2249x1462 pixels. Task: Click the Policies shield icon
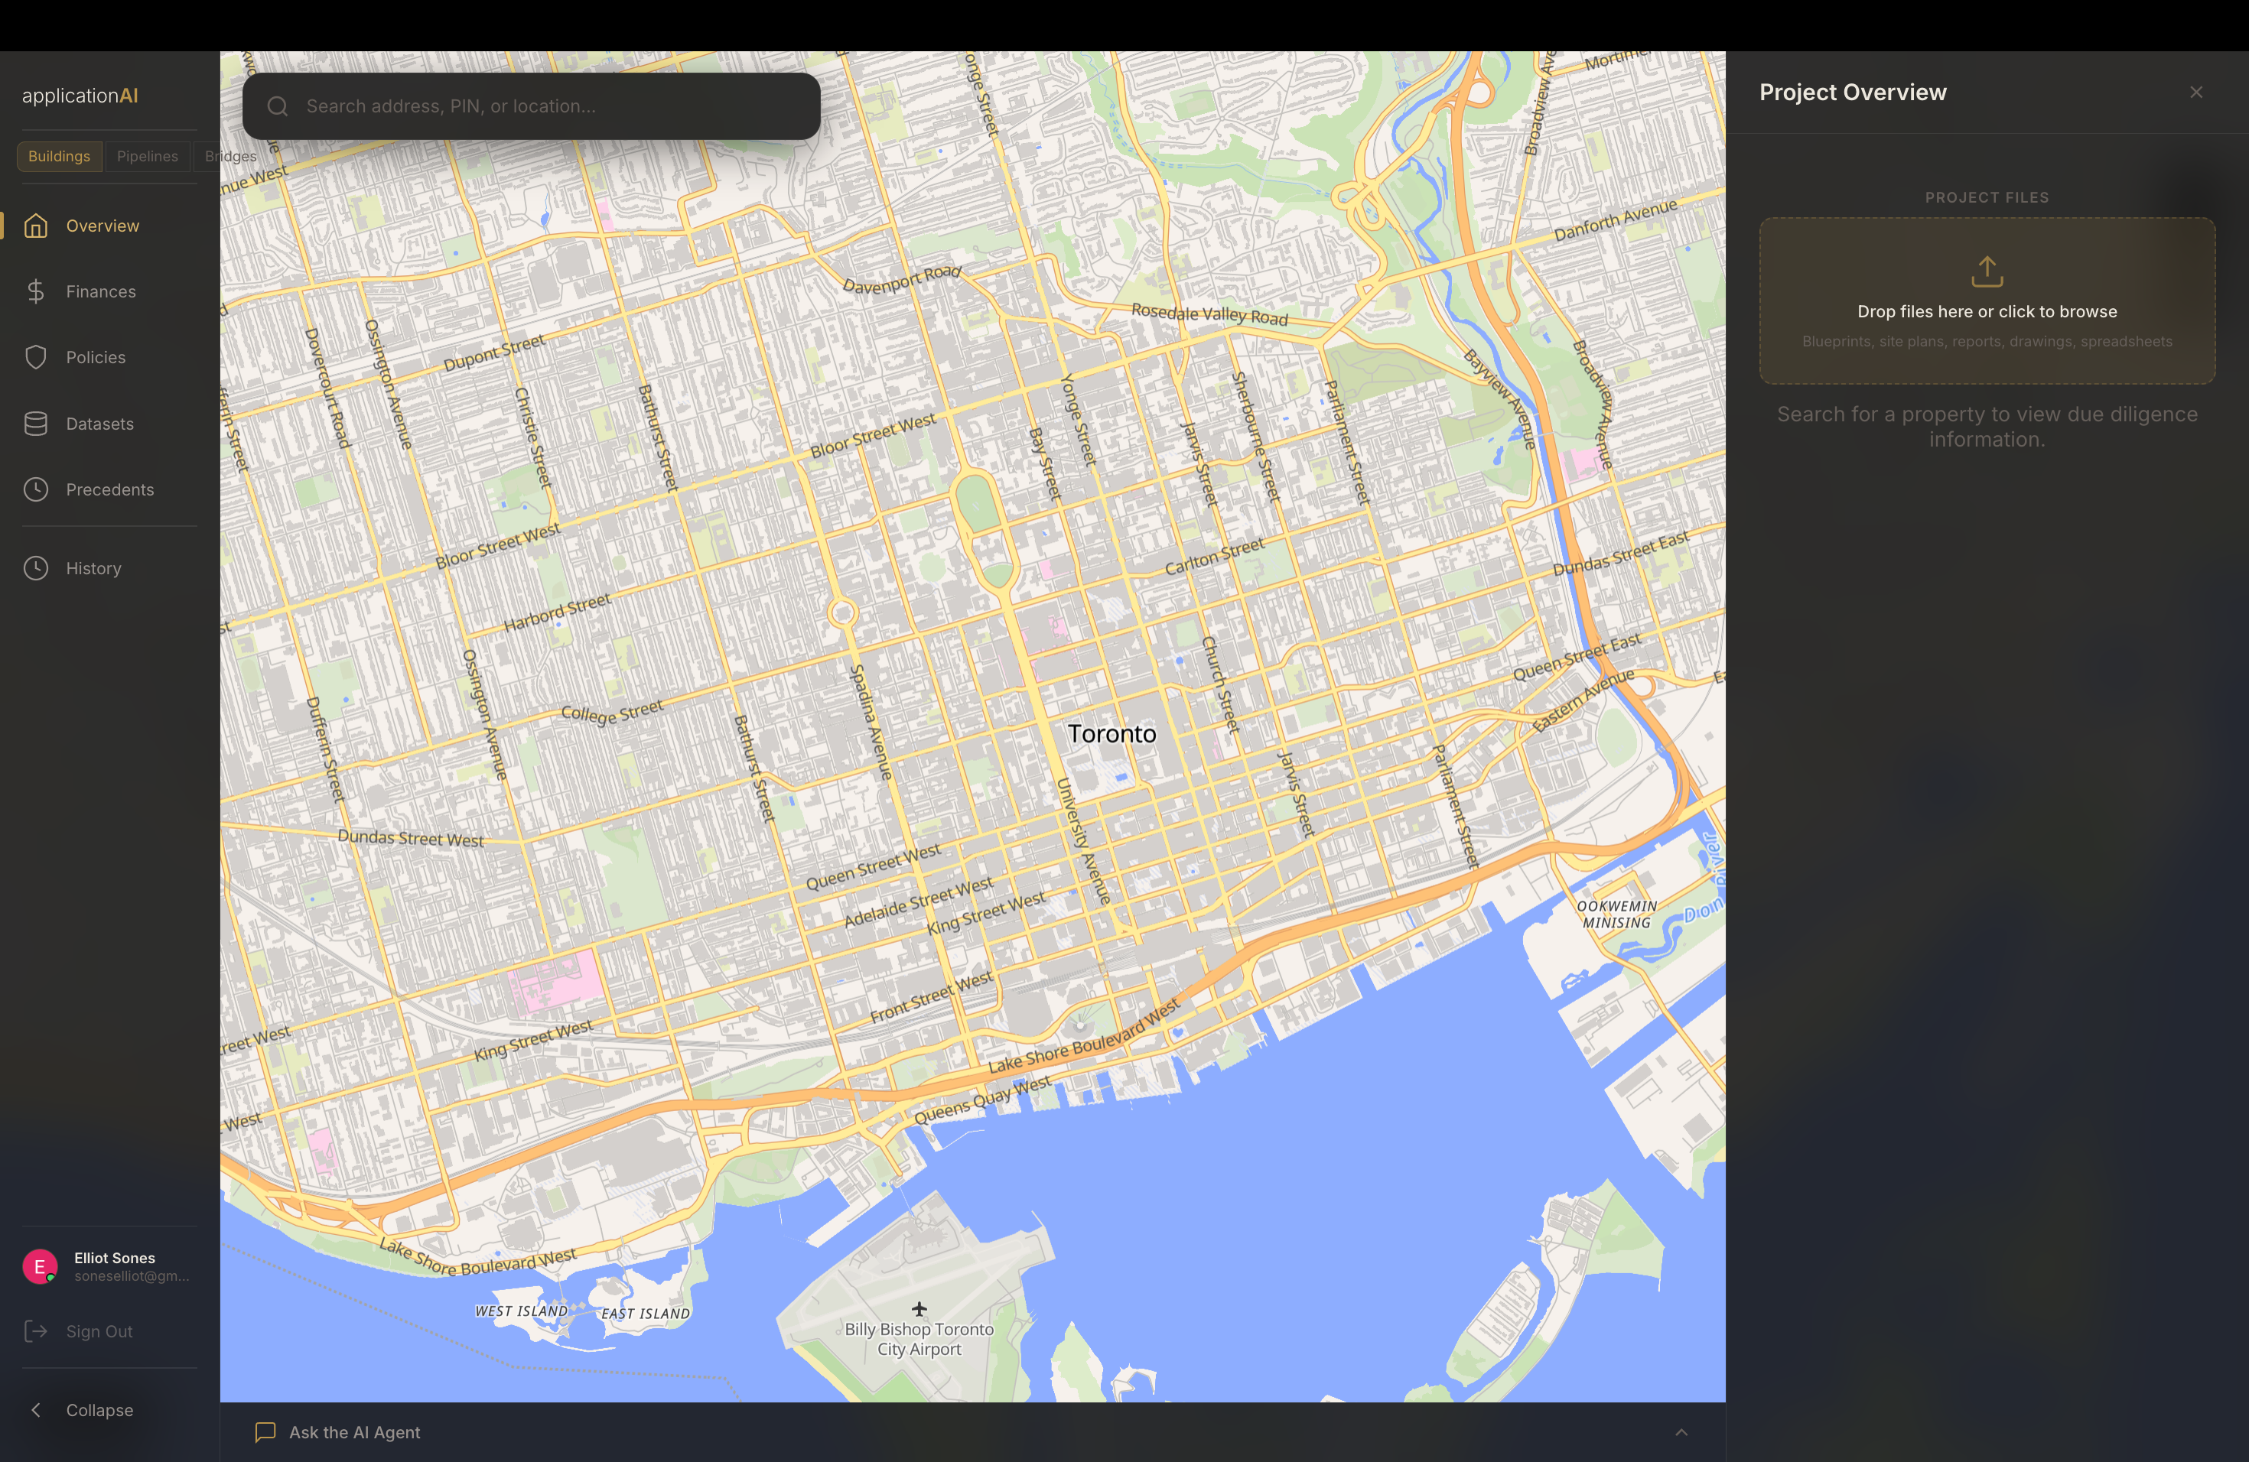tap(36, 357)
